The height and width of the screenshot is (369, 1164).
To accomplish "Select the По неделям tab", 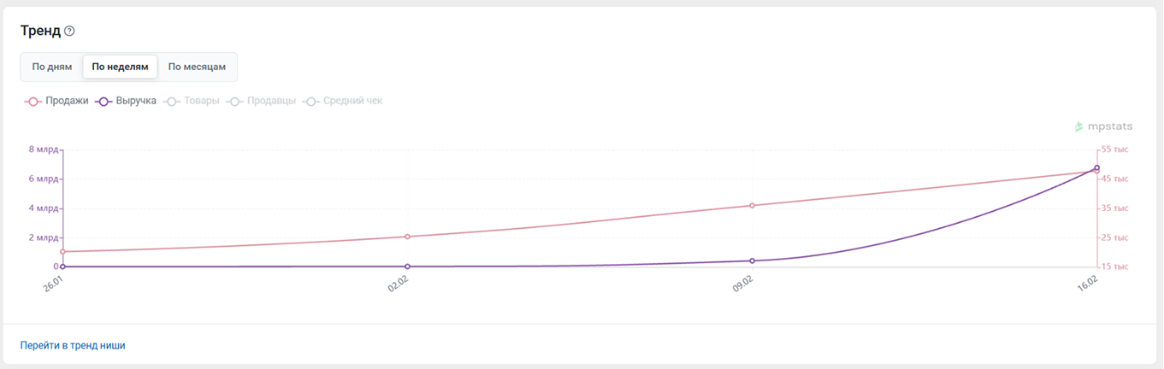I will tap(120, 67).
